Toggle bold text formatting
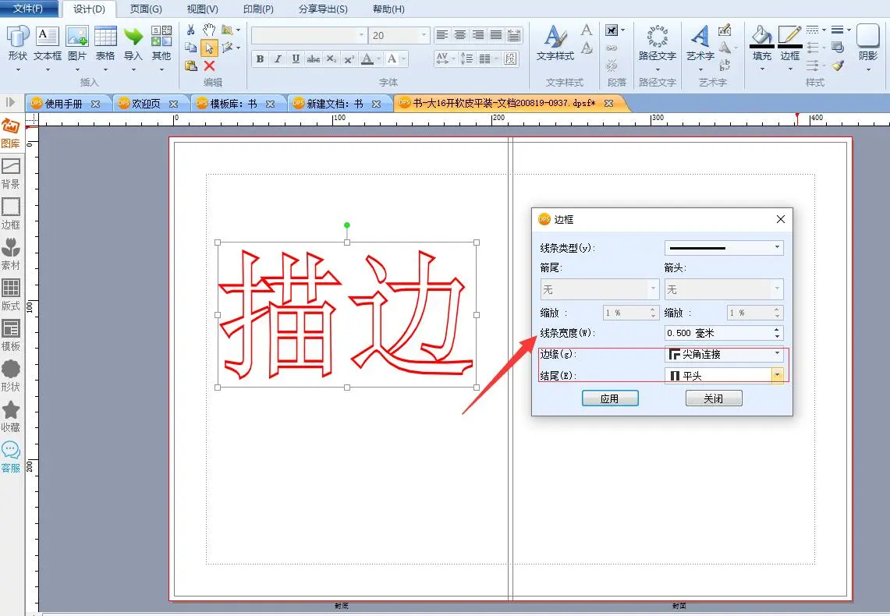The width and height of the screenshot is (890, 616). [260, 59]
